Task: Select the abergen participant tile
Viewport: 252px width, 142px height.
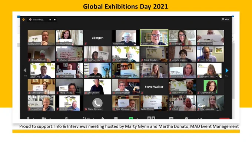Action: (97, 37)
